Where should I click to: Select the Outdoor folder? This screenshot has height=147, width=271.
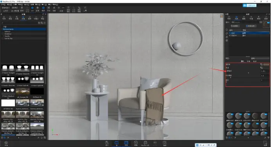[x=8, y=34]
